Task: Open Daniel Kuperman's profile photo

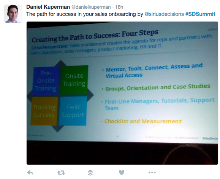Action: coord(13,14)
